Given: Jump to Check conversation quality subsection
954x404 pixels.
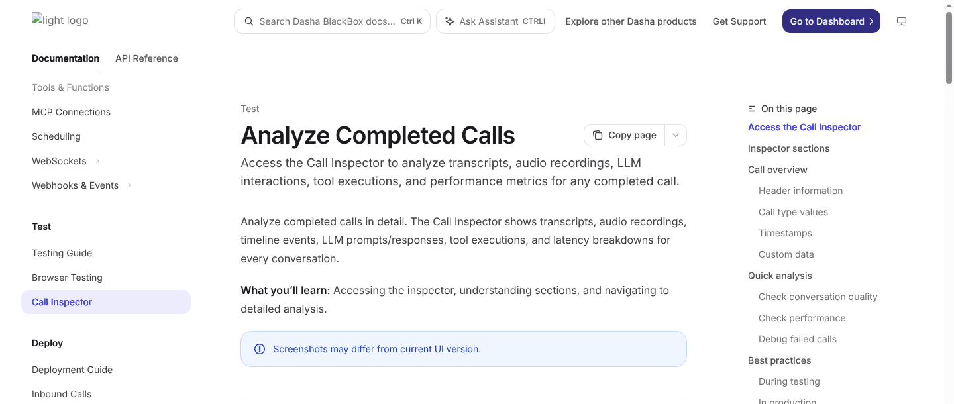Looking at the screenshot, I should tap(818, 297).
